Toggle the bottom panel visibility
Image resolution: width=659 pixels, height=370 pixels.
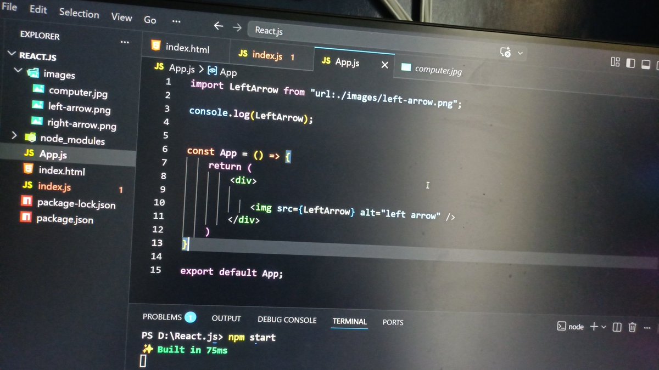coord(646,65)
